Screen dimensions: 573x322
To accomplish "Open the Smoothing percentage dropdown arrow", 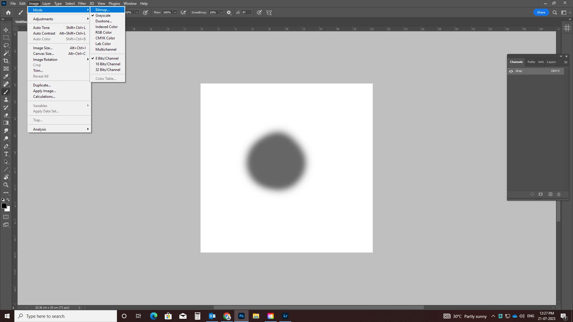I will (x=221, y=13).
